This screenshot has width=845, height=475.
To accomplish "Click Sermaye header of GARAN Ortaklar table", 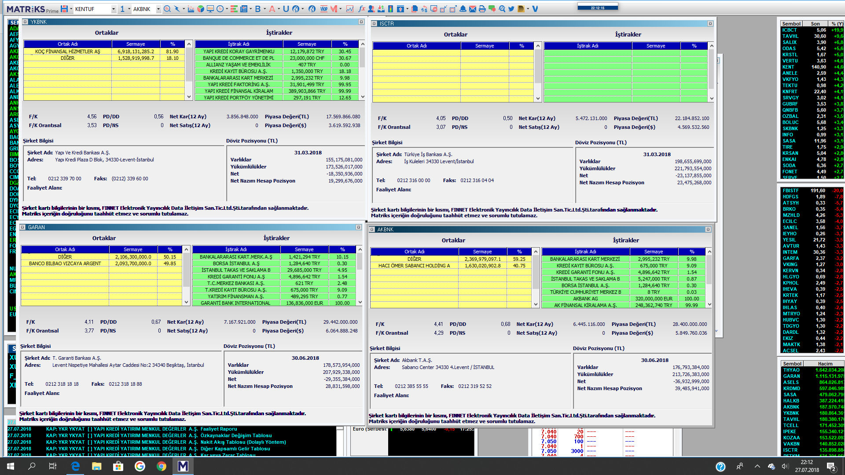I will [133, 249].
